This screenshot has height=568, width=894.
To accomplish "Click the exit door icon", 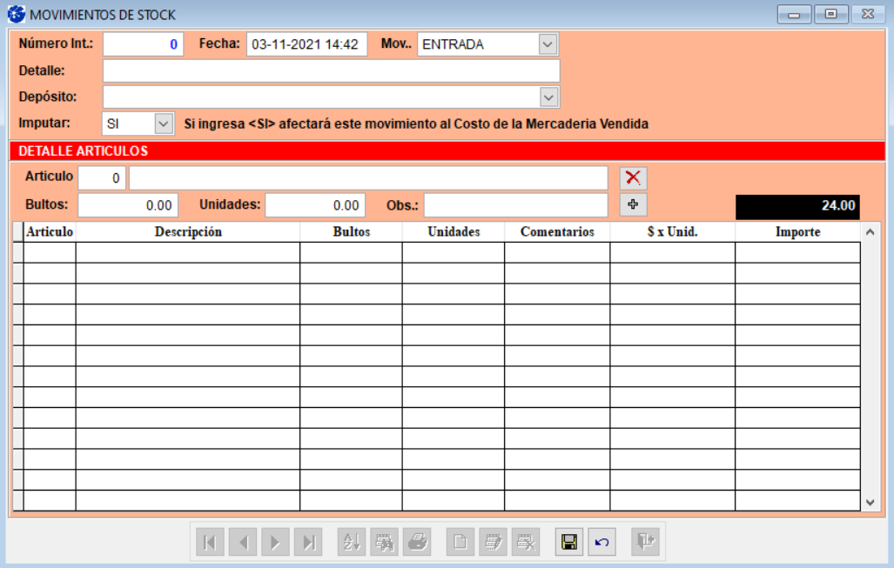I will pyautogui.click(x=645, y=542).
